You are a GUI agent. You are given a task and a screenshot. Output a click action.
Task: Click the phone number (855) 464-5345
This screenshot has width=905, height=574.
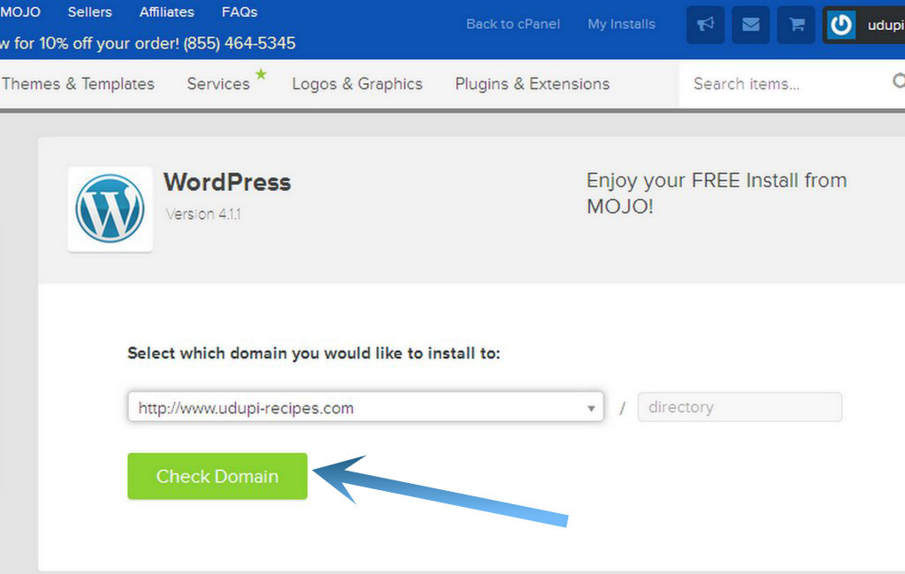tap(240, 43)
